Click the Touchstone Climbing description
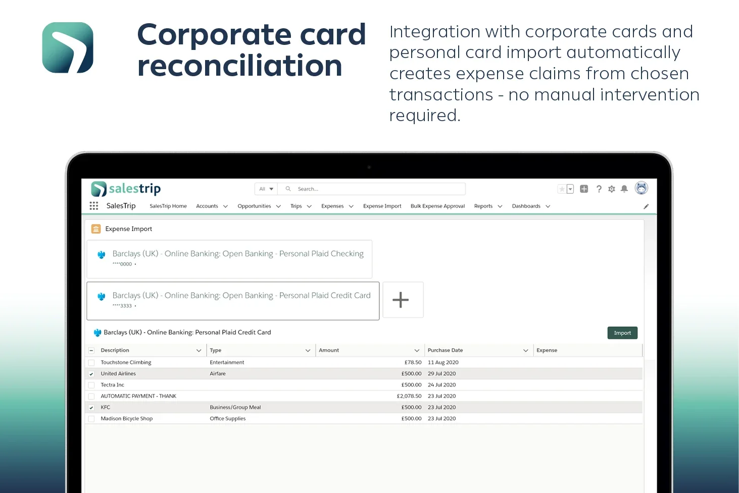739x493 pixels. coord(126,363)
